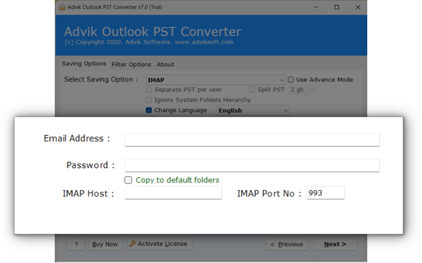Enable Use Advance Mode checkbox
Screen dimensions: 422x263
(291, 80)
